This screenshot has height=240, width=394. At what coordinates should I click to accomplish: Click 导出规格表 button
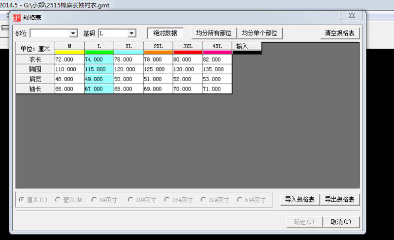(x=340, y=200)
